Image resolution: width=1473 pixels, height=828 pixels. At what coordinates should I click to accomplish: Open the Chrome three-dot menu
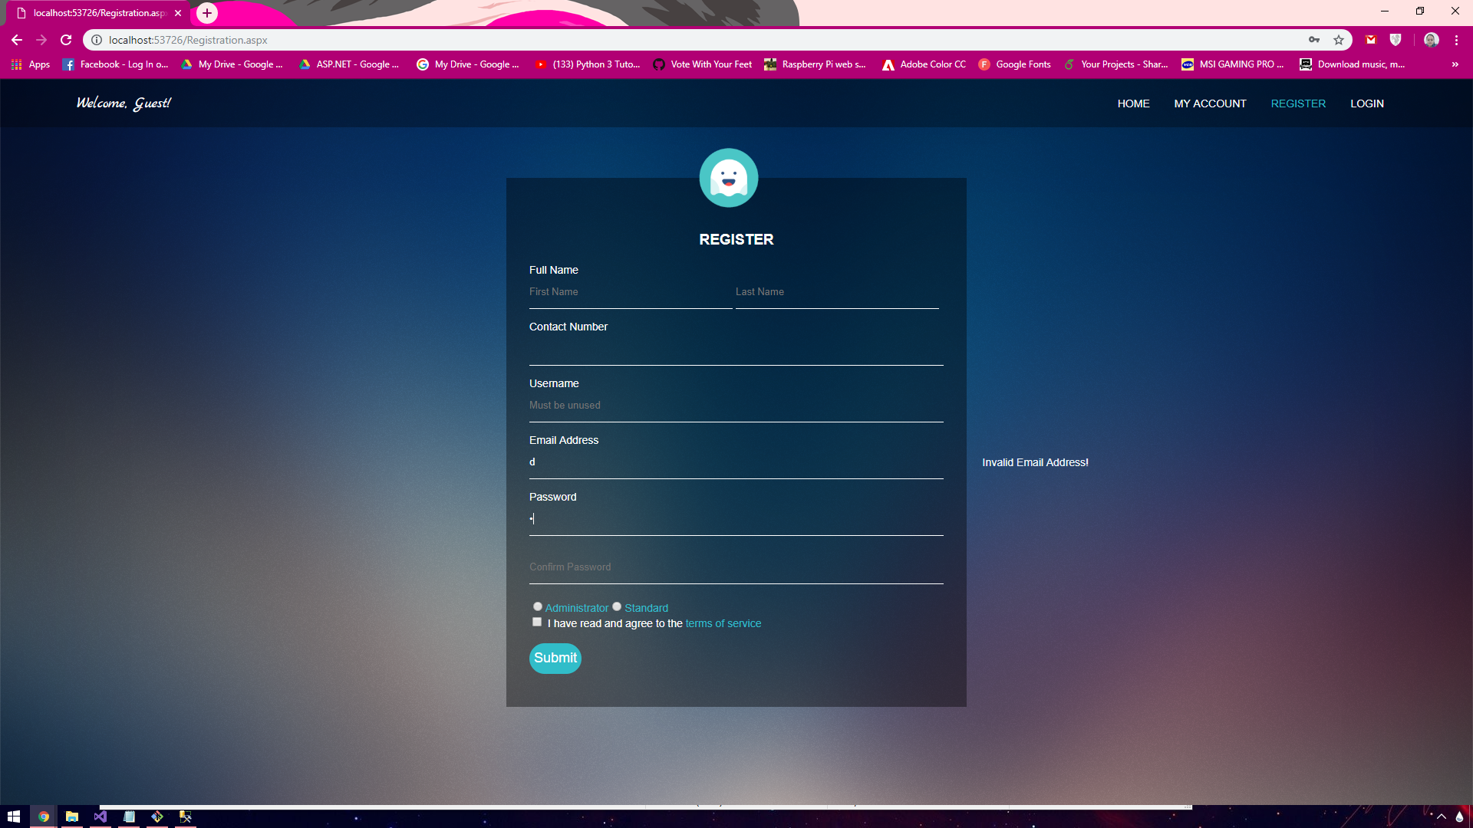[1456, 40]
